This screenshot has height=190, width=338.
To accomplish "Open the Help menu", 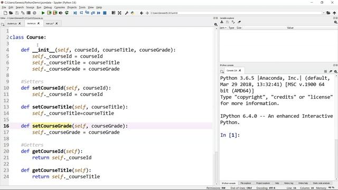I will (x=99, y=7).
